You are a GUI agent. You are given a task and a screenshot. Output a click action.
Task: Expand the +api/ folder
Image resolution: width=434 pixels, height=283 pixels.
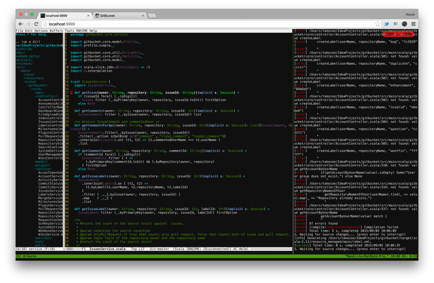[39, 93]
